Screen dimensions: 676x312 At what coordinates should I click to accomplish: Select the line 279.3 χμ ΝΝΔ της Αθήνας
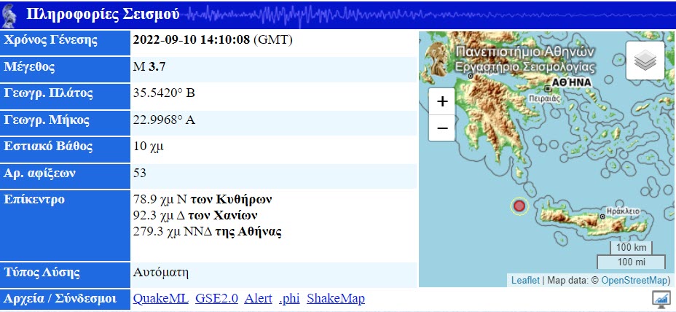tap(208, 232)
